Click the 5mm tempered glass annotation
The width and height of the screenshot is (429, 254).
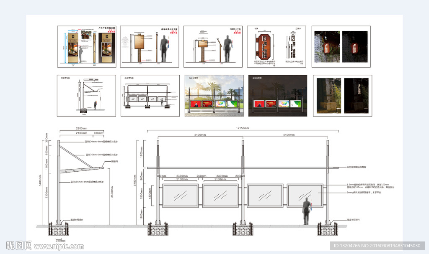tap(364, 192)
